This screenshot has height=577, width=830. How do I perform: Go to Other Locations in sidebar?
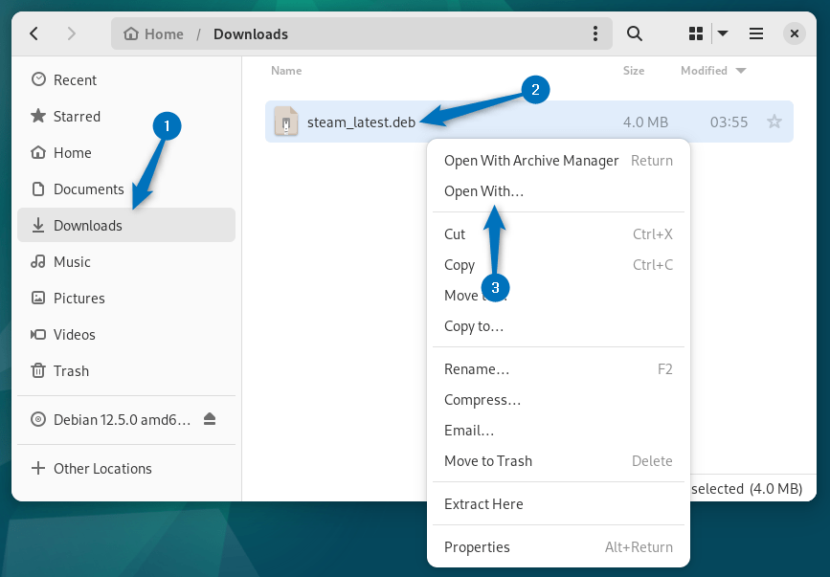click(102, 469)
